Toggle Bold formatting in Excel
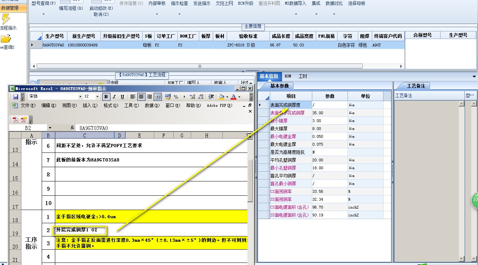Image resolution: width=478 pixels, height=265 pixels. (x=106, y=97)
